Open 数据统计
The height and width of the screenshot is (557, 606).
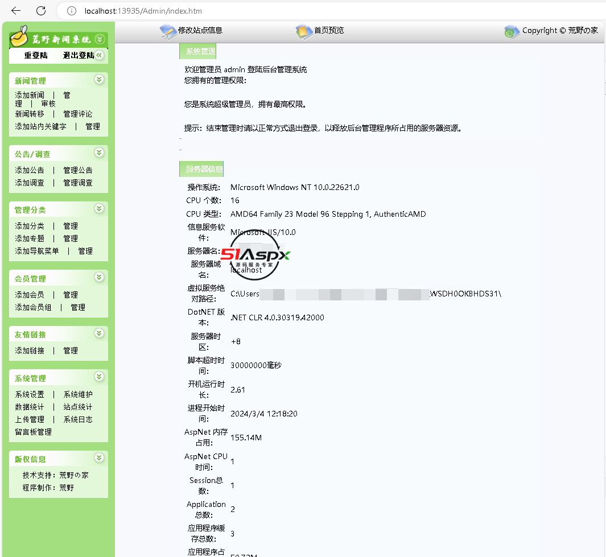coord(30,407)
